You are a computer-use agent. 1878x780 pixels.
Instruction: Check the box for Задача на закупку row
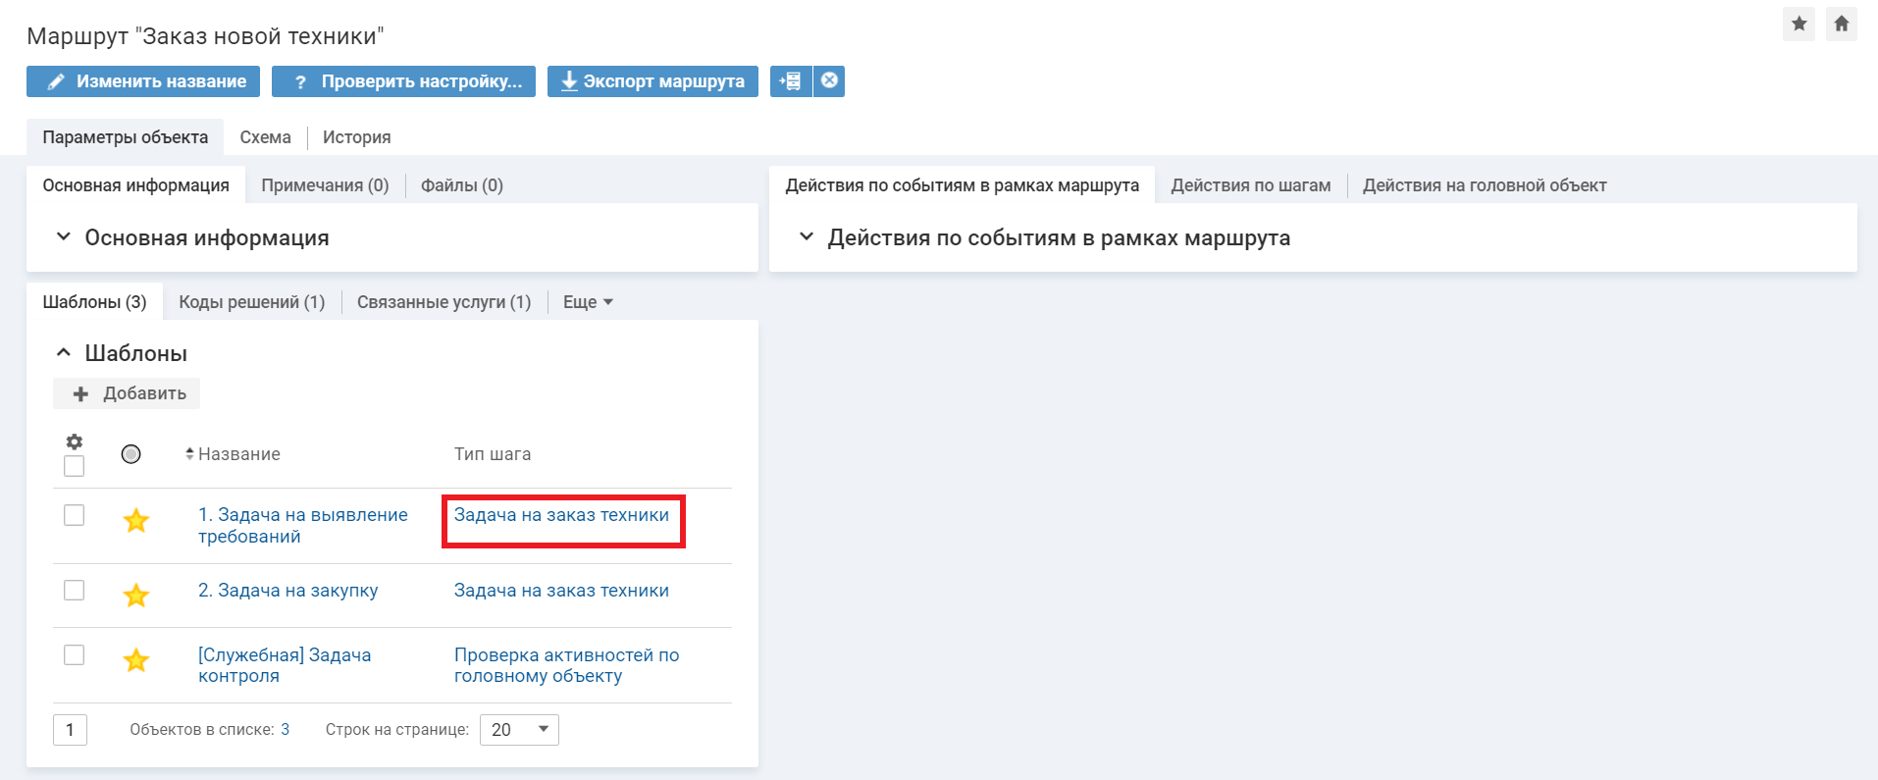(74, 590)
